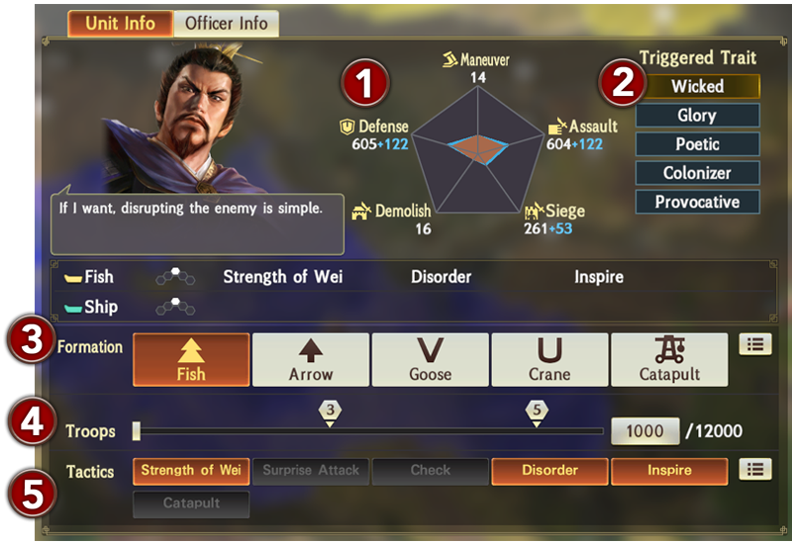This screenshot has width=792, height=544.
Task: Choose the Arrow formation
Action: tap(311, 360)
